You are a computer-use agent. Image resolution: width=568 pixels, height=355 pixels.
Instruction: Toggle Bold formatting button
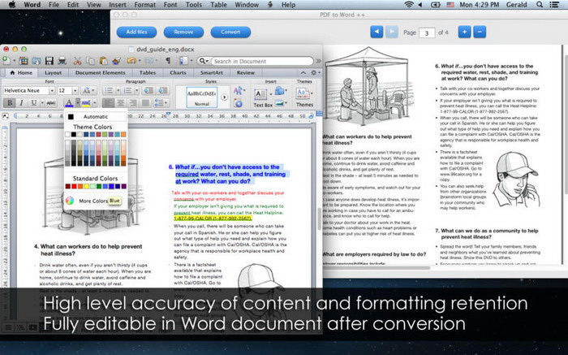pyautogui.click(x=10, y=103)
